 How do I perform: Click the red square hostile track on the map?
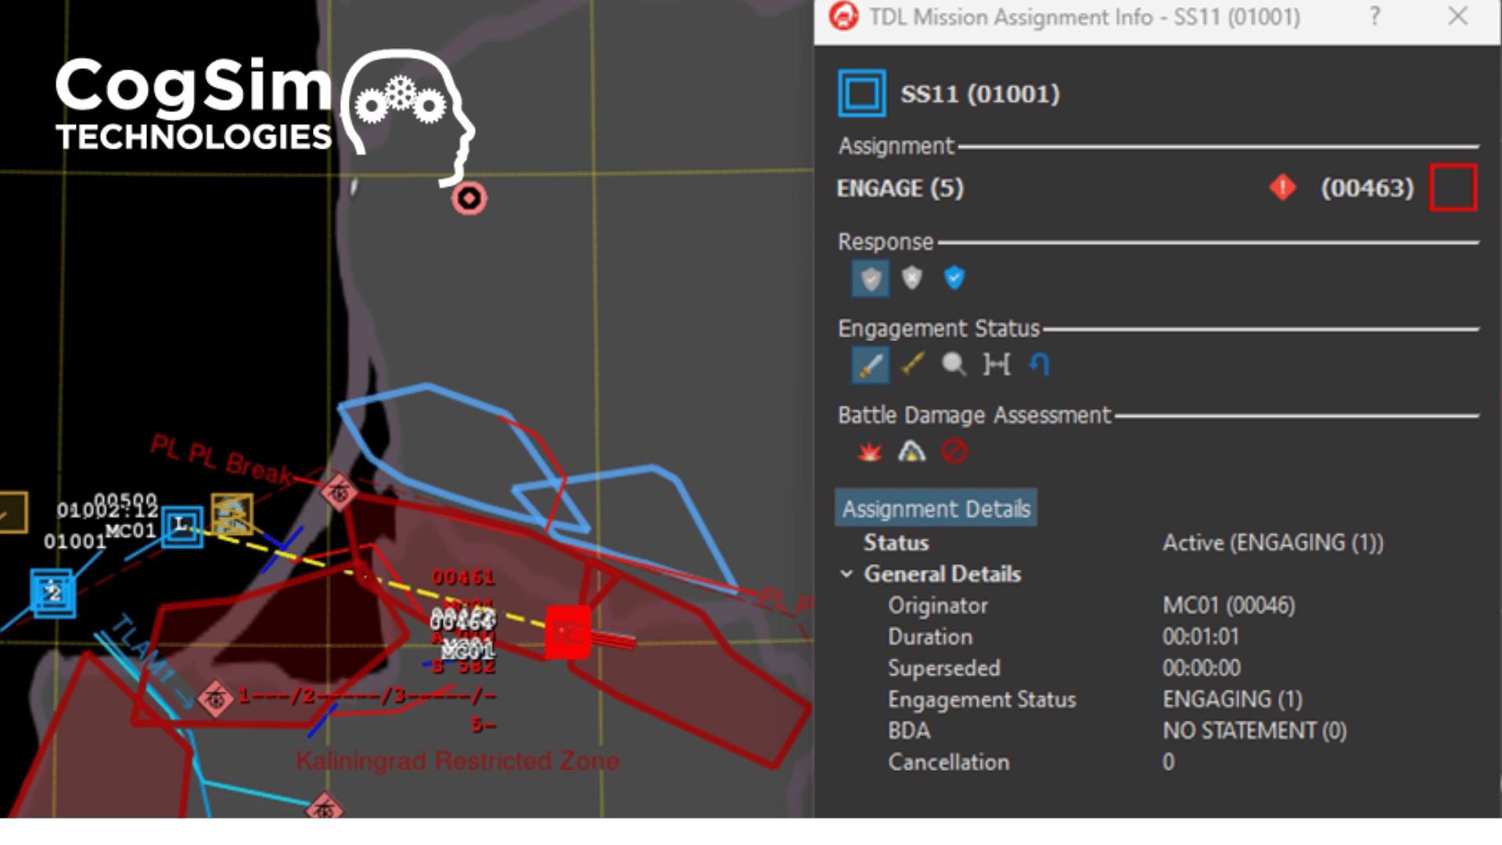(567, 631)
